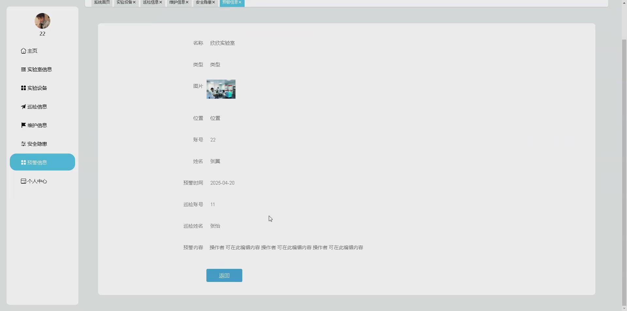
Task: Click the user avatar picture
Action: point(42,21)
